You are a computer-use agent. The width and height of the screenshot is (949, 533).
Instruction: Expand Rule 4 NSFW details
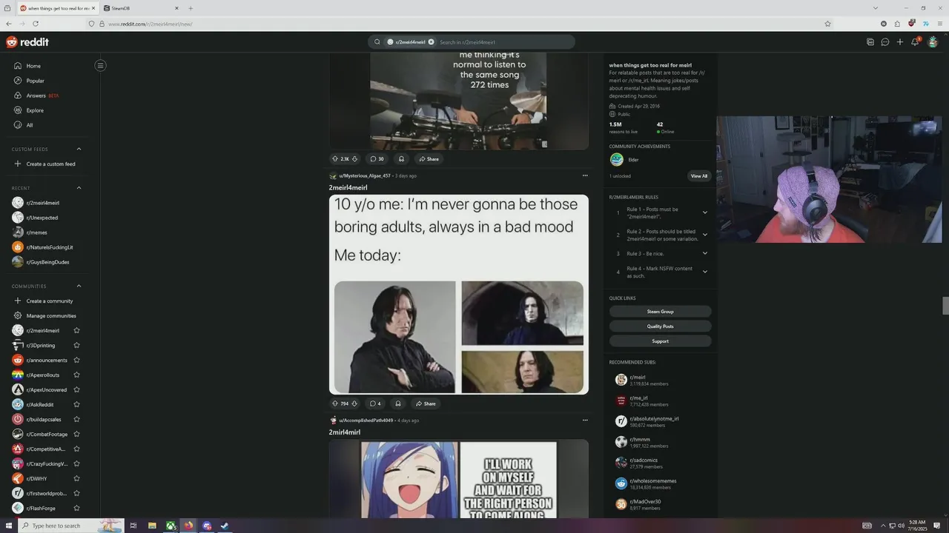tap(705, 272)
